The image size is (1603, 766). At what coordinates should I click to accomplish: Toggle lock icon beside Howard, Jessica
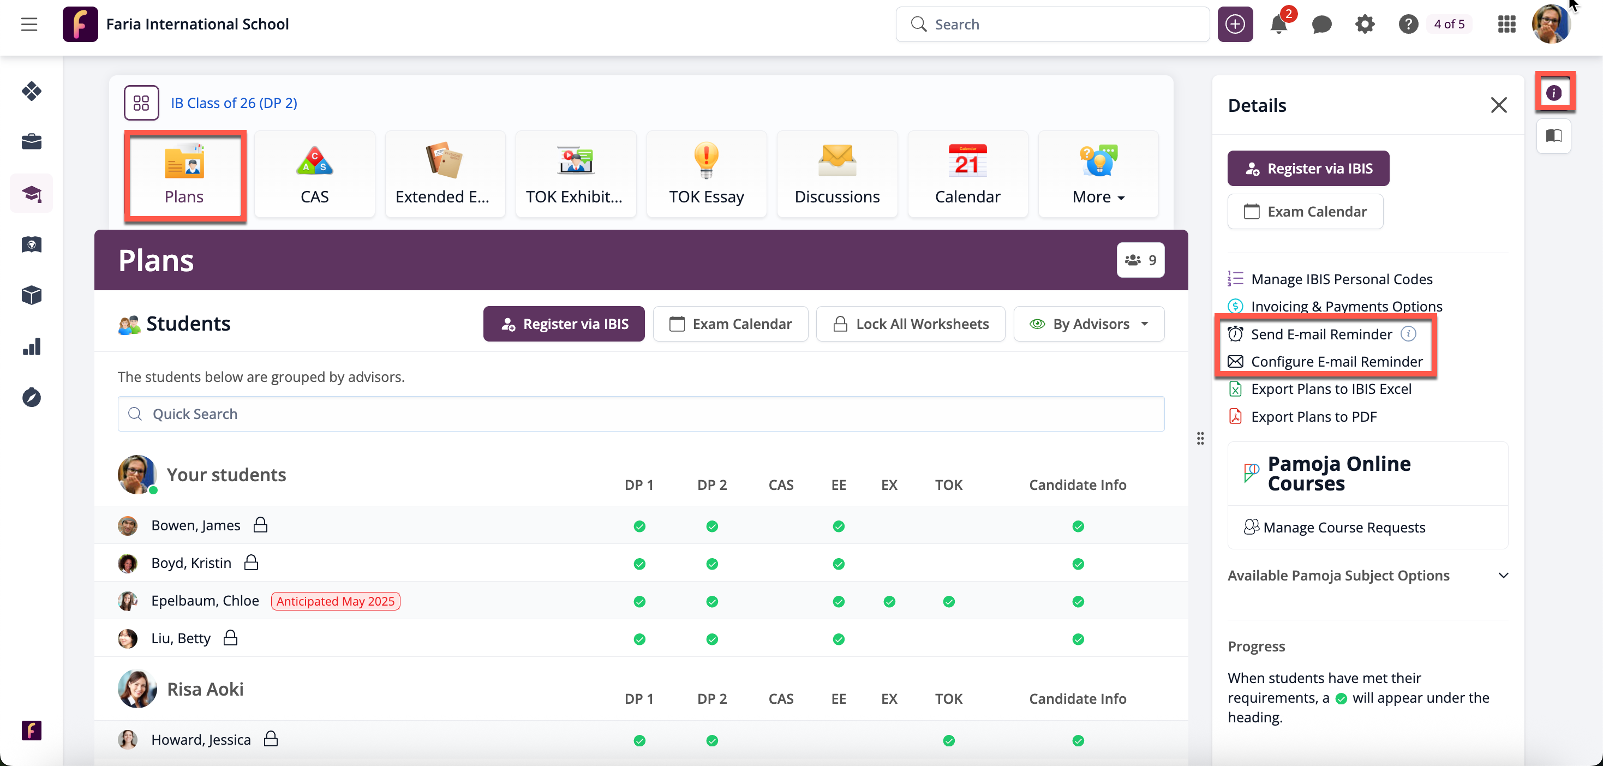[x=271, y=739]
